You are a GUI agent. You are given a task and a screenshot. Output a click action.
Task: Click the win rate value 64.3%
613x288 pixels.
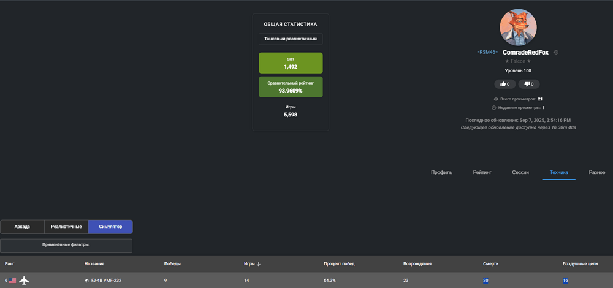(330, 281)
